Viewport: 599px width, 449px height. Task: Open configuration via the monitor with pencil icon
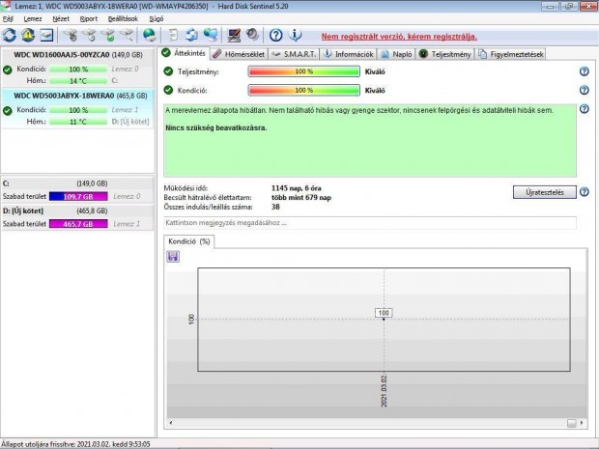(234, 35)
